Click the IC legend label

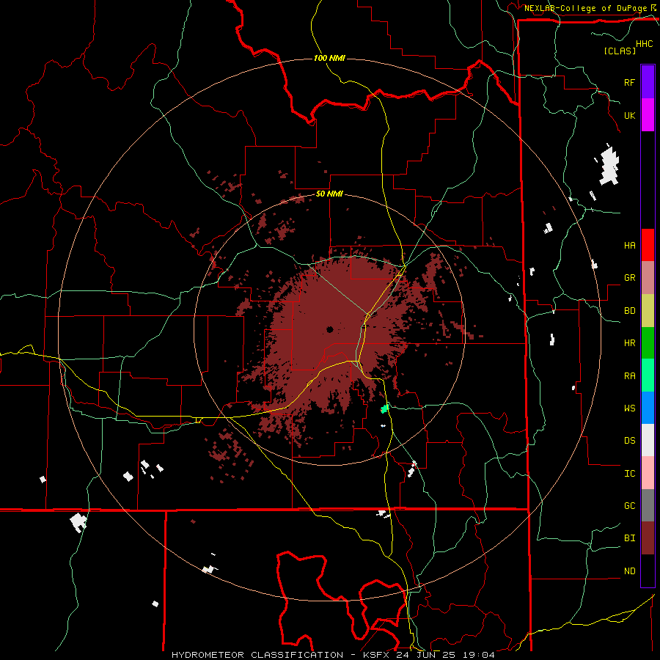pos(629,473)
